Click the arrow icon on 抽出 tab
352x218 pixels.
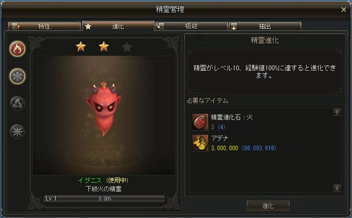point(234,26)
